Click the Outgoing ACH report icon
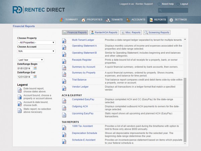Image resolution: width=201 pixels, height=151 pixels. [x=64, y=108]
